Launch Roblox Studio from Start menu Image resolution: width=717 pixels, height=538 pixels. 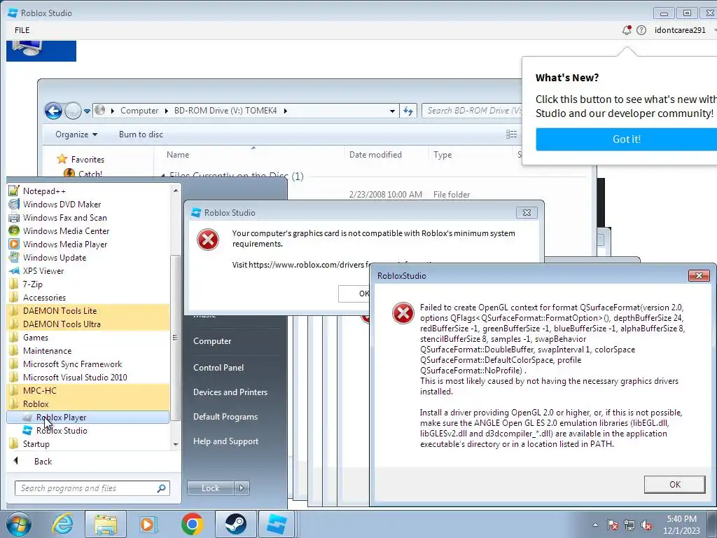(89, 431)
